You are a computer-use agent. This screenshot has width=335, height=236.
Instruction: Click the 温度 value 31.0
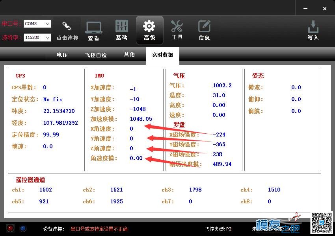[219, 95]
